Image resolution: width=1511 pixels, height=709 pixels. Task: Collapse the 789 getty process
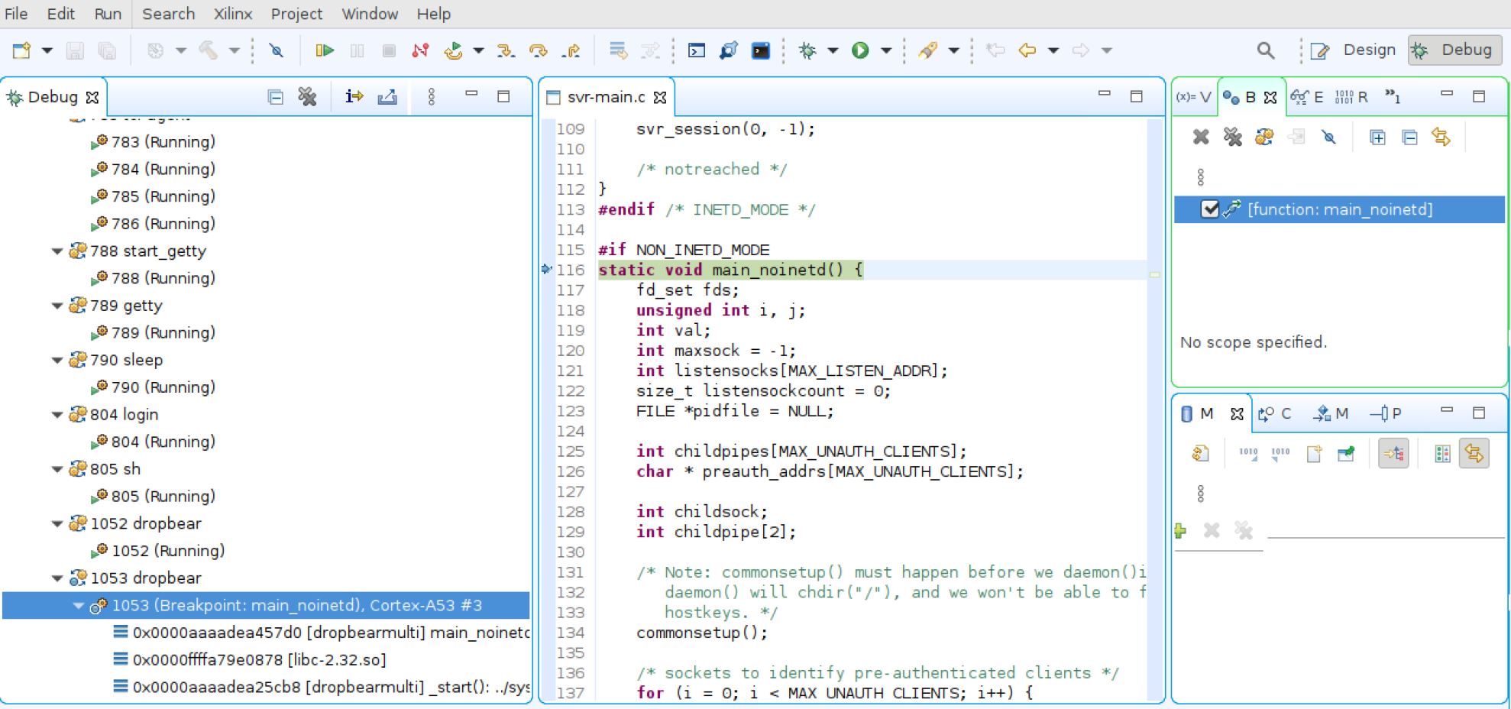tap(57, 306)
